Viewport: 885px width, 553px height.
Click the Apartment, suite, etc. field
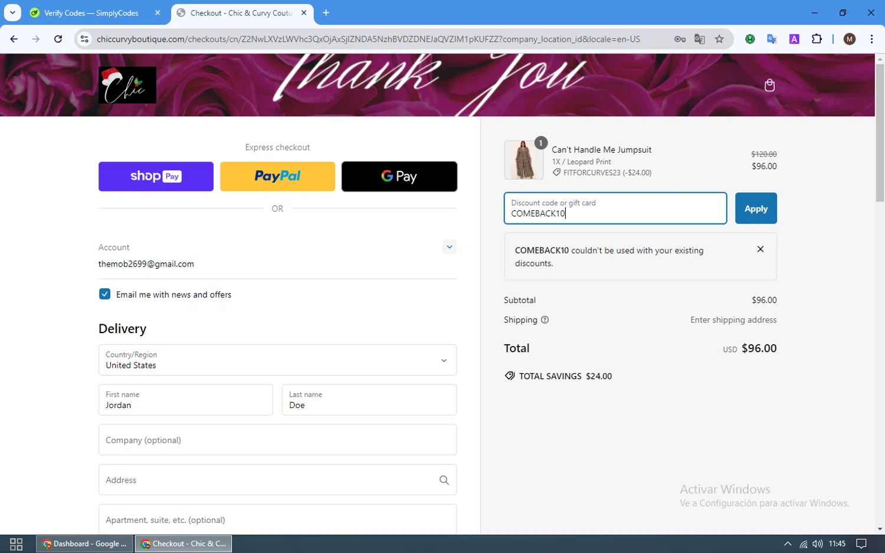(x=277, y=519)
